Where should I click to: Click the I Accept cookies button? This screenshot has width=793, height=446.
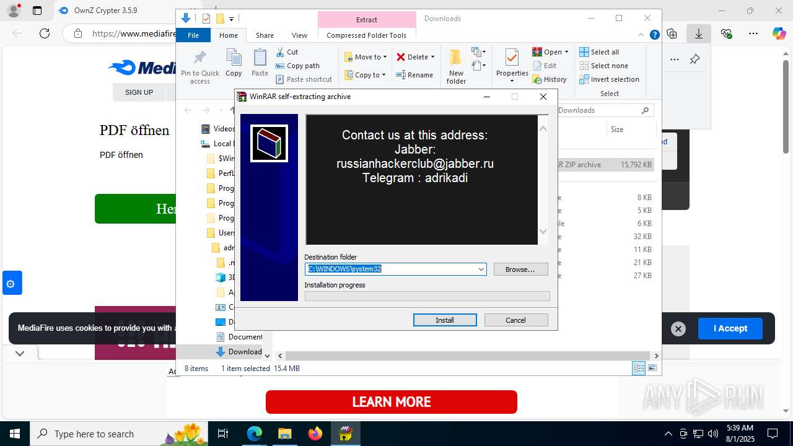pos(730,328)
